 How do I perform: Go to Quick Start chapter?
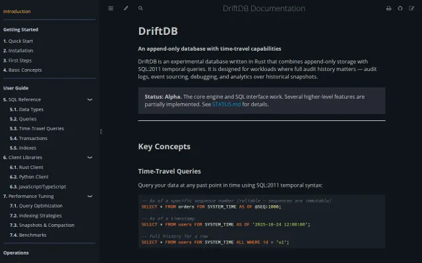click(18, 41)
